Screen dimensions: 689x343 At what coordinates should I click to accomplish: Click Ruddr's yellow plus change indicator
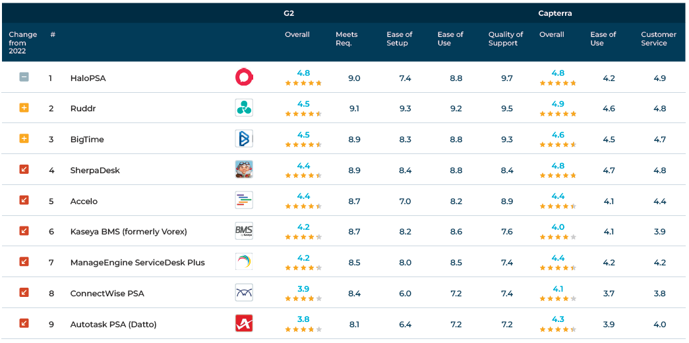(x=24, y=108)
